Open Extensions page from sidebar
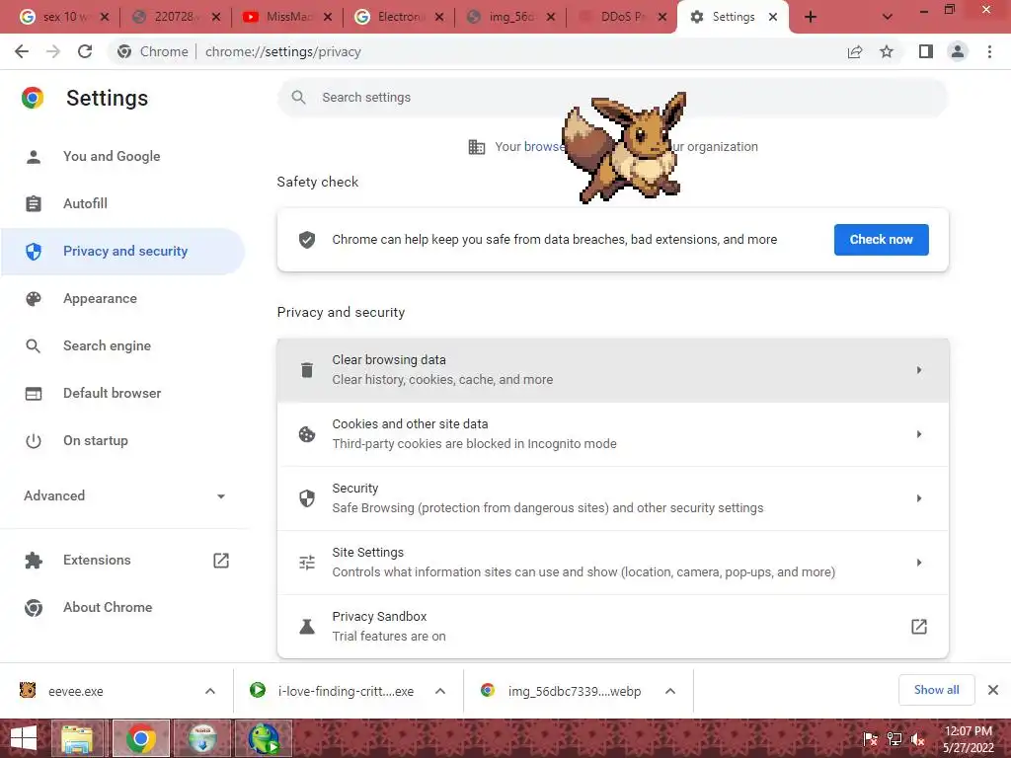Screen dimensions: 1011x758 (122, 561)
